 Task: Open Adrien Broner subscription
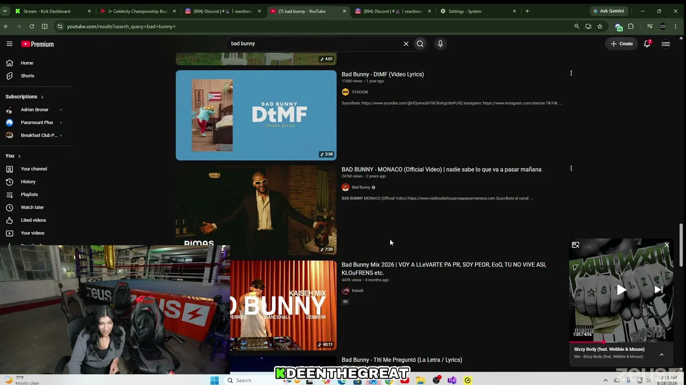[x=34, y=110]
